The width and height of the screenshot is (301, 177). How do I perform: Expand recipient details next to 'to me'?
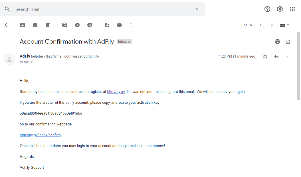coord(32,62)
